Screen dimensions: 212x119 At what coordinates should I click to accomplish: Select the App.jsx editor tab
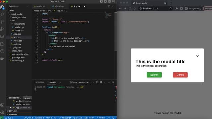tap(77, 6)
